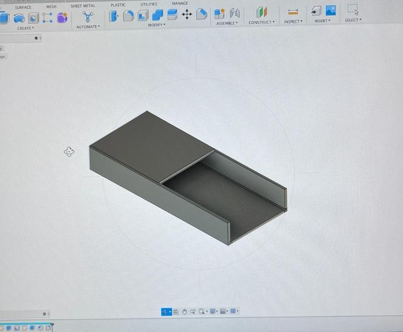Click the Zoom Window/Fit icon
Viewport: 403px width, 332px height.
201,312
